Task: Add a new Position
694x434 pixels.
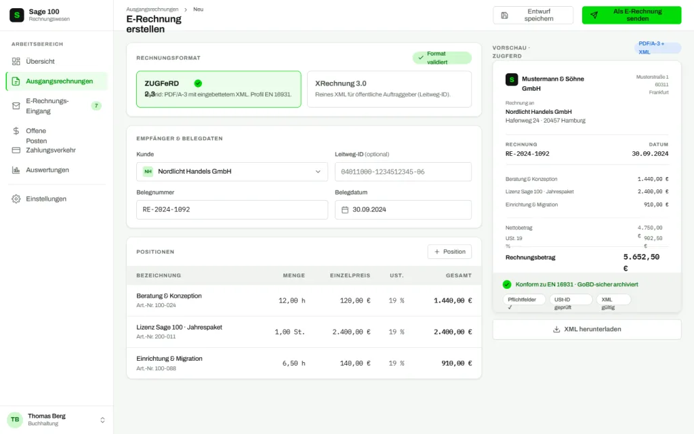Action: 449,252
